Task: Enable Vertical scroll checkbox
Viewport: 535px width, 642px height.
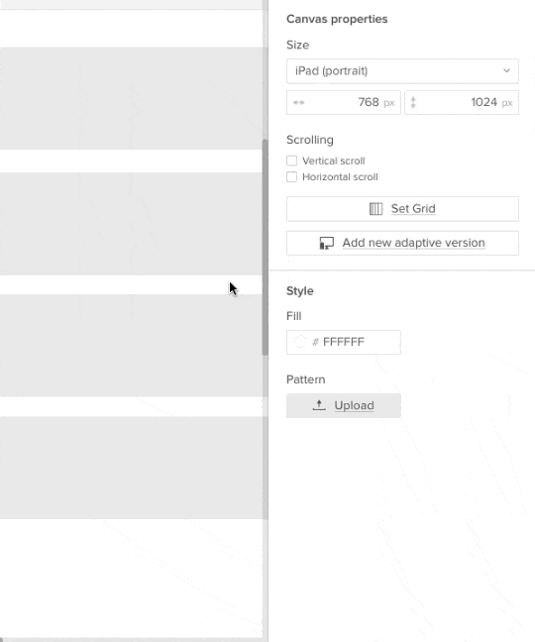Action: pos(292,160)
